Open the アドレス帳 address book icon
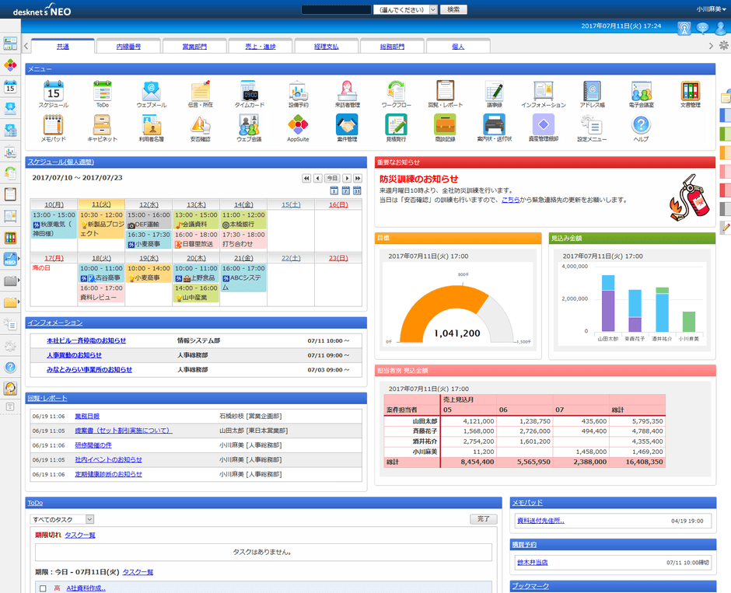 click(x=591, y=92)
